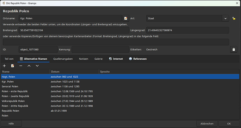This screenshot has width=241, height=128.
Task: Select the Polen - dritte Republik row
Action: click(120, 106)
